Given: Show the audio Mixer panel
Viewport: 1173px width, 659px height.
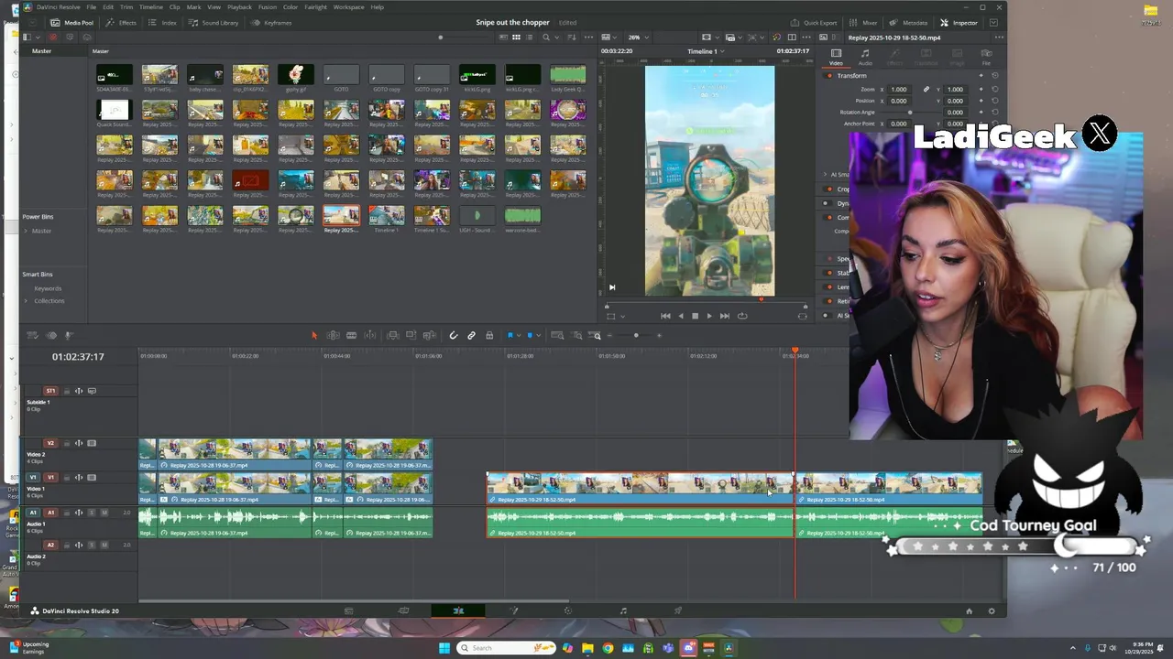Looking at the screenshot, I should pyautogui.click(x=863, y=23).
